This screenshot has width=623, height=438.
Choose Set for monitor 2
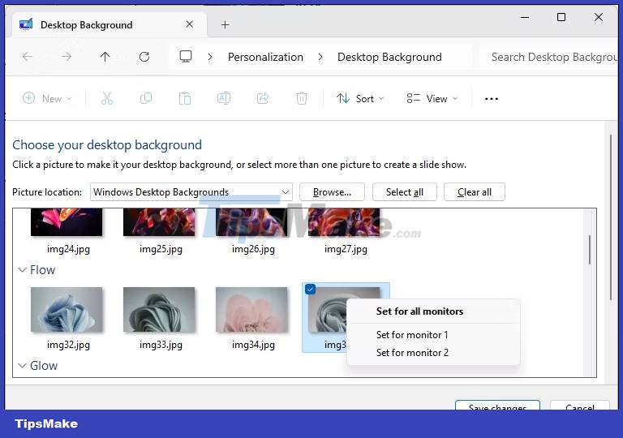pos(412,353)
